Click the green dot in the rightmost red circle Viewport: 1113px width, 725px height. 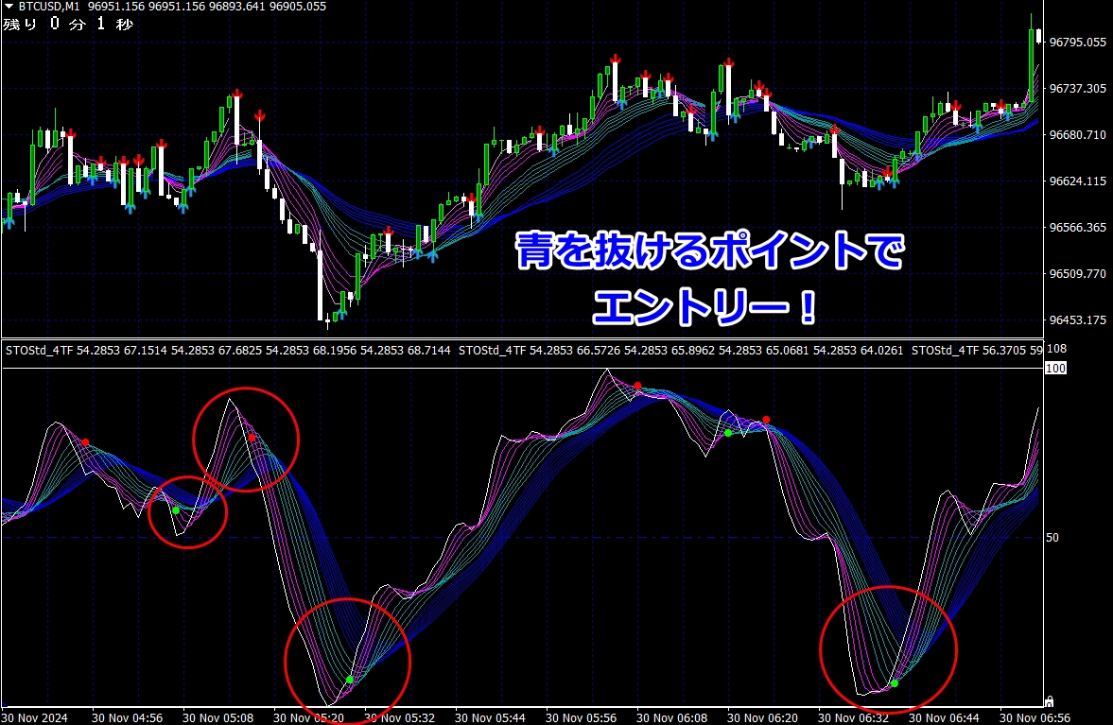tap(895, 682)
